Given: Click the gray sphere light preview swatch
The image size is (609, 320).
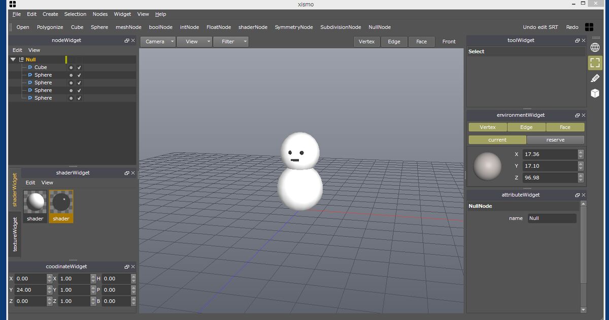Looking at the screenshot, I should pyautogui.click(x=487, y=166).
